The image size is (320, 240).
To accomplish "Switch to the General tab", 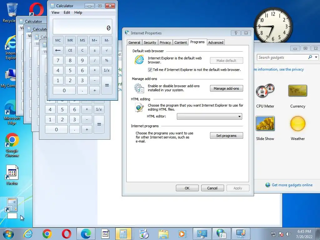I will pos(134,42).
